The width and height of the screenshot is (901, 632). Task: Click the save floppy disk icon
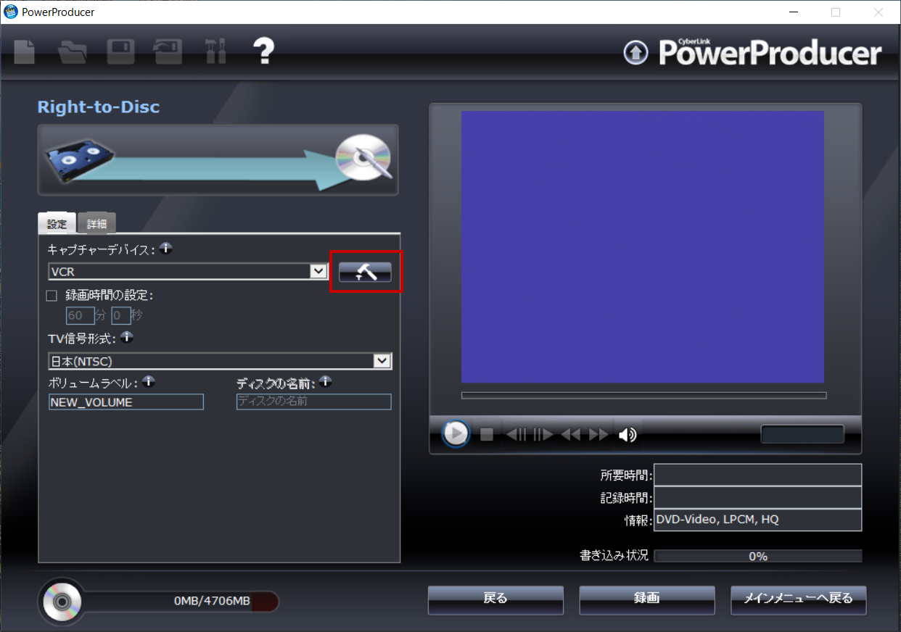[120, 52]
